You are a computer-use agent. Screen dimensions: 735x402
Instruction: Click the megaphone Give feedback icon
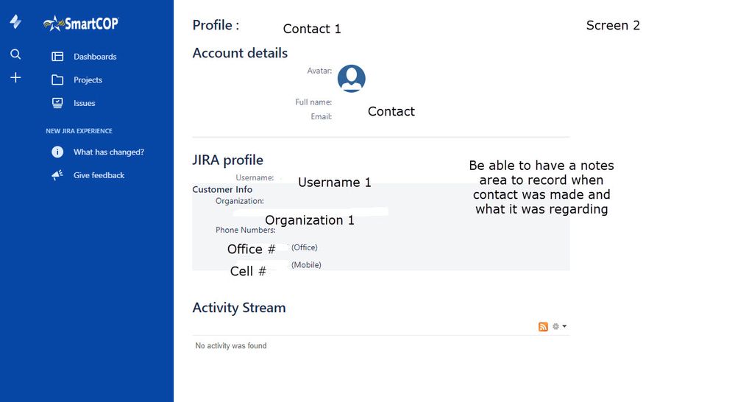coord(57,175)
